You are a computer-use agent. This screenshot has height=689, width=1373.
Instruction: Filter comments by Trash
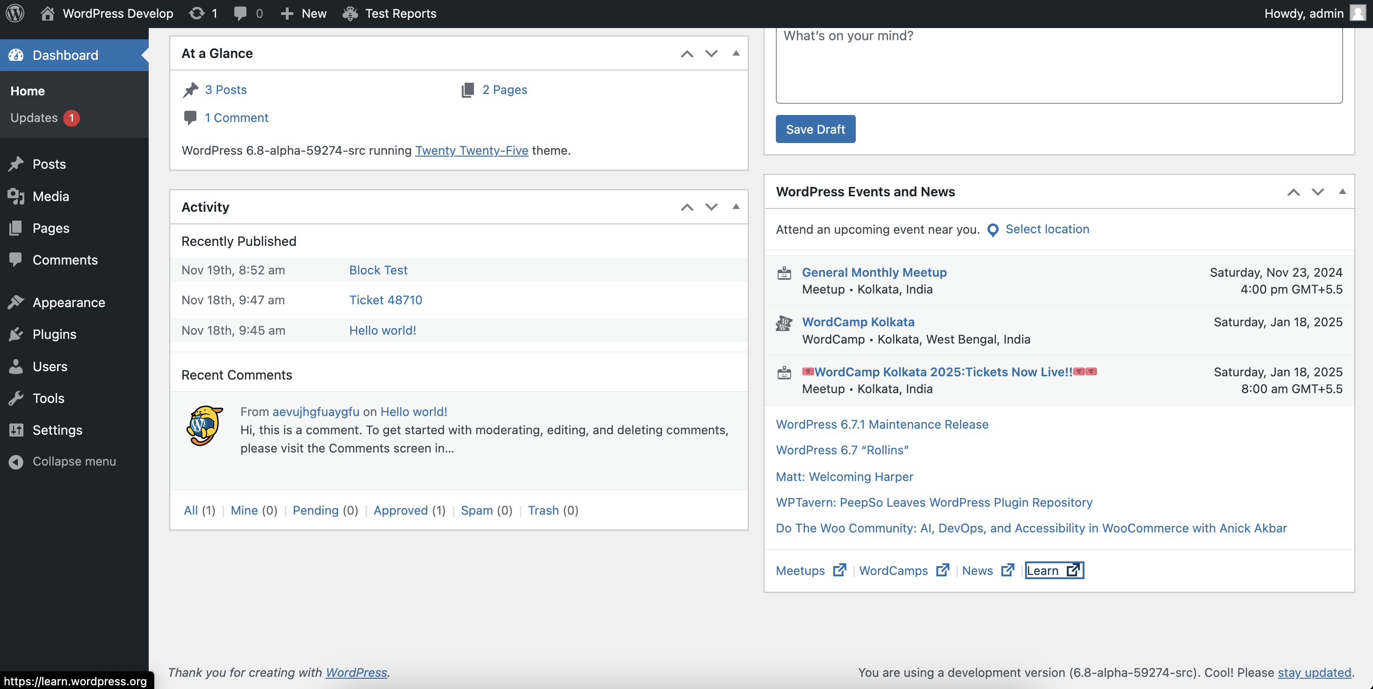(x=543, y=510)
